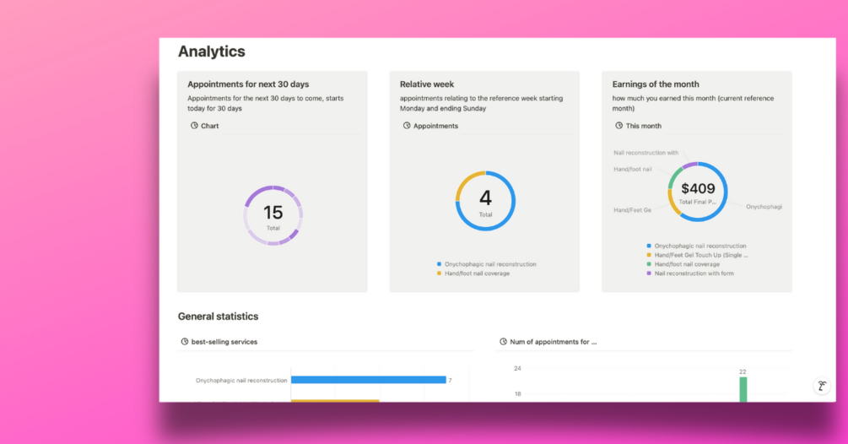Click the 4 Total donut chart
This screenshot has width=848, height=444.
(x=486, y=201)
